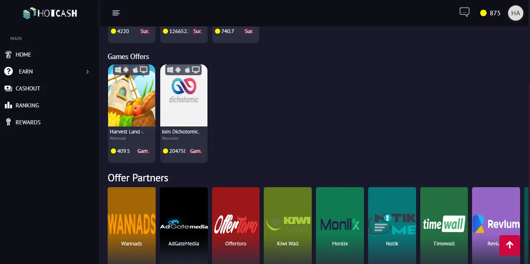Select the AdGateMedia offer partner card
The image size is (530, 264).
184,225
